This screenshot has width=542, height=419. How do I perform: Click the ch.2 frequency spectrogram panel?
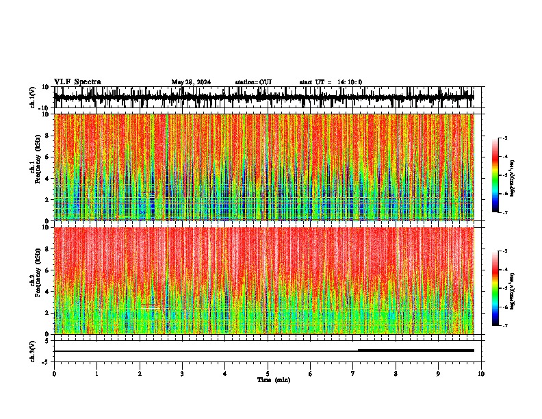[264, 281]
